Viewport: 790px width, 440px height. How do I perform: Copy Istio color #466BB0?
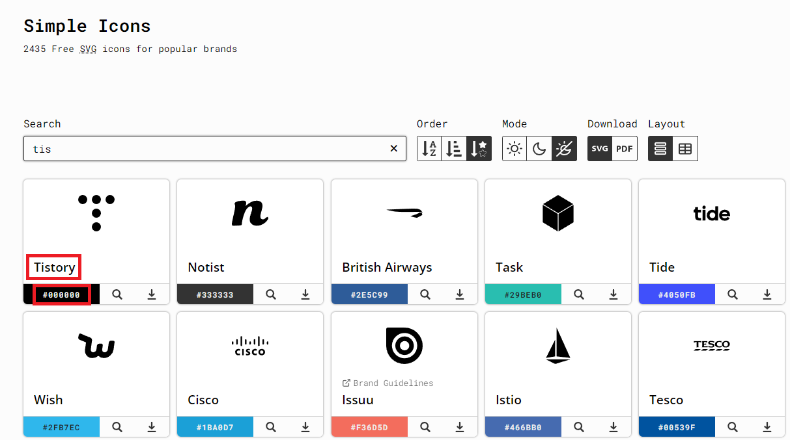click(523, 427)
